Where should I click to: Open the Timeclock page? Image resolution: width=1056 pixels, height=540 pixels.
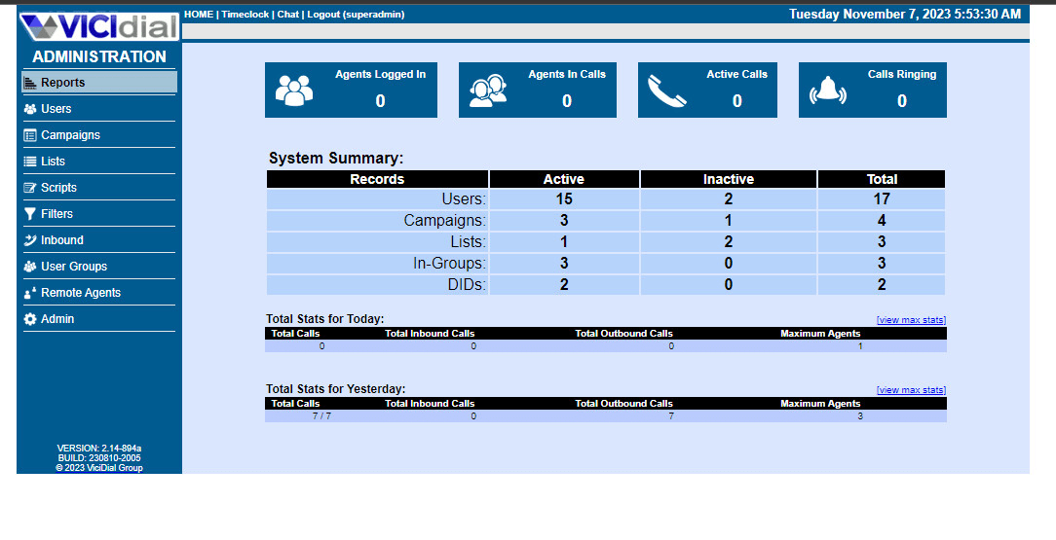tap(245, 15)
